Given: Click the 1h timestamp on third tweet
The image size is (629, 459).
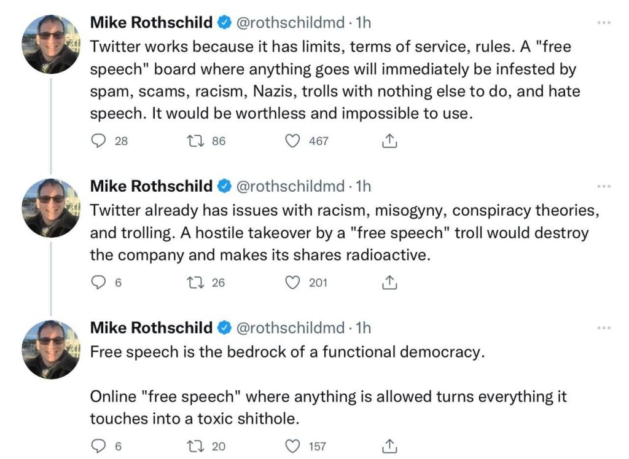Looking at the screenshot, I should click(364, 328).
